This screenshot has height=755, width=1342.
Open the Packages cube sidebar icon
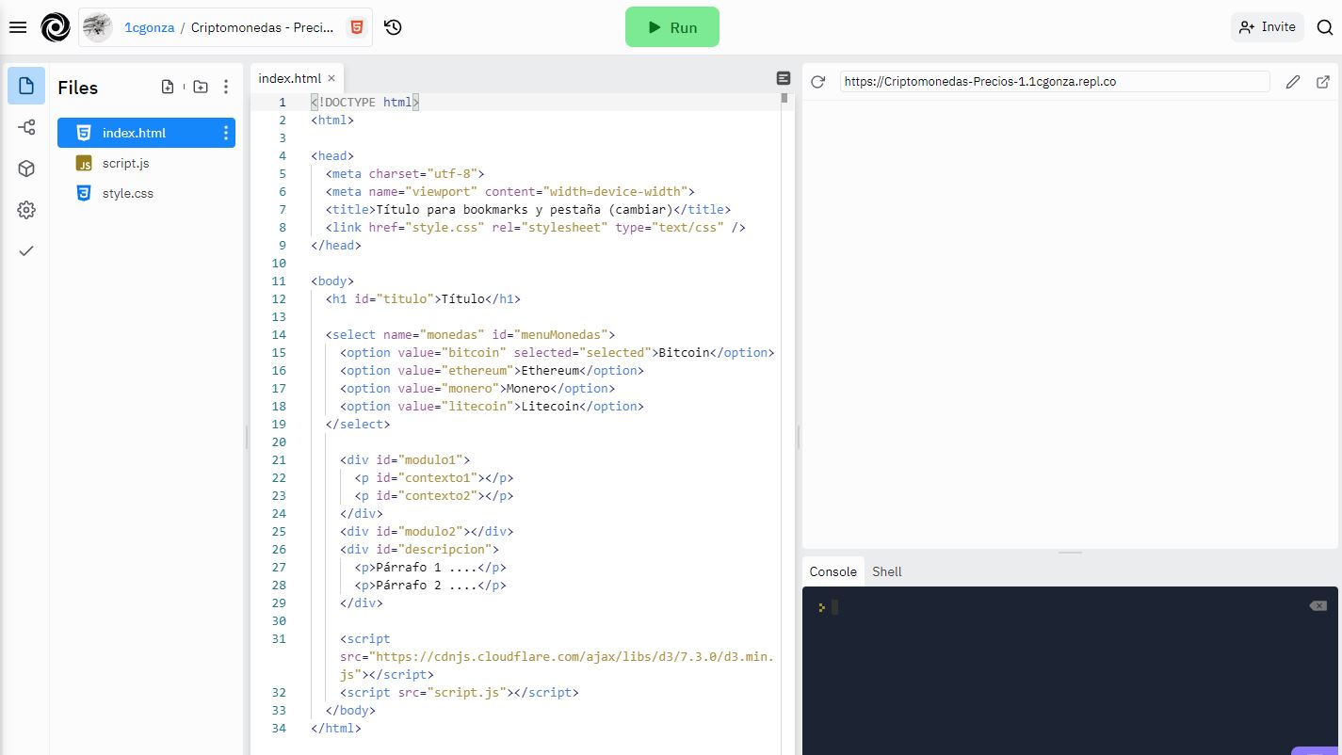(26, 169)
